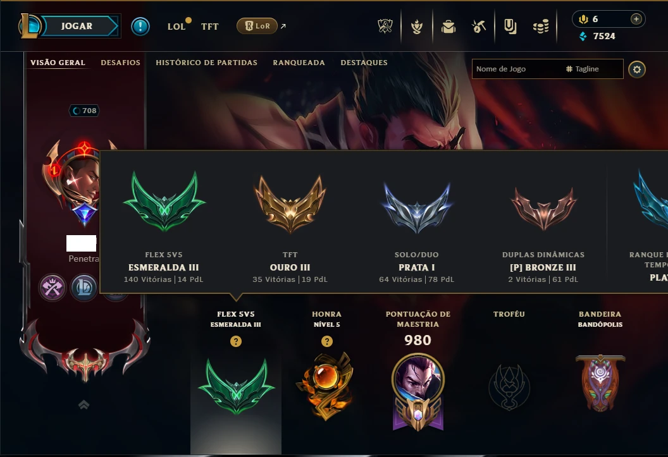
Task: Open profile settings gear icon
Action: click(x=637, y=70)
